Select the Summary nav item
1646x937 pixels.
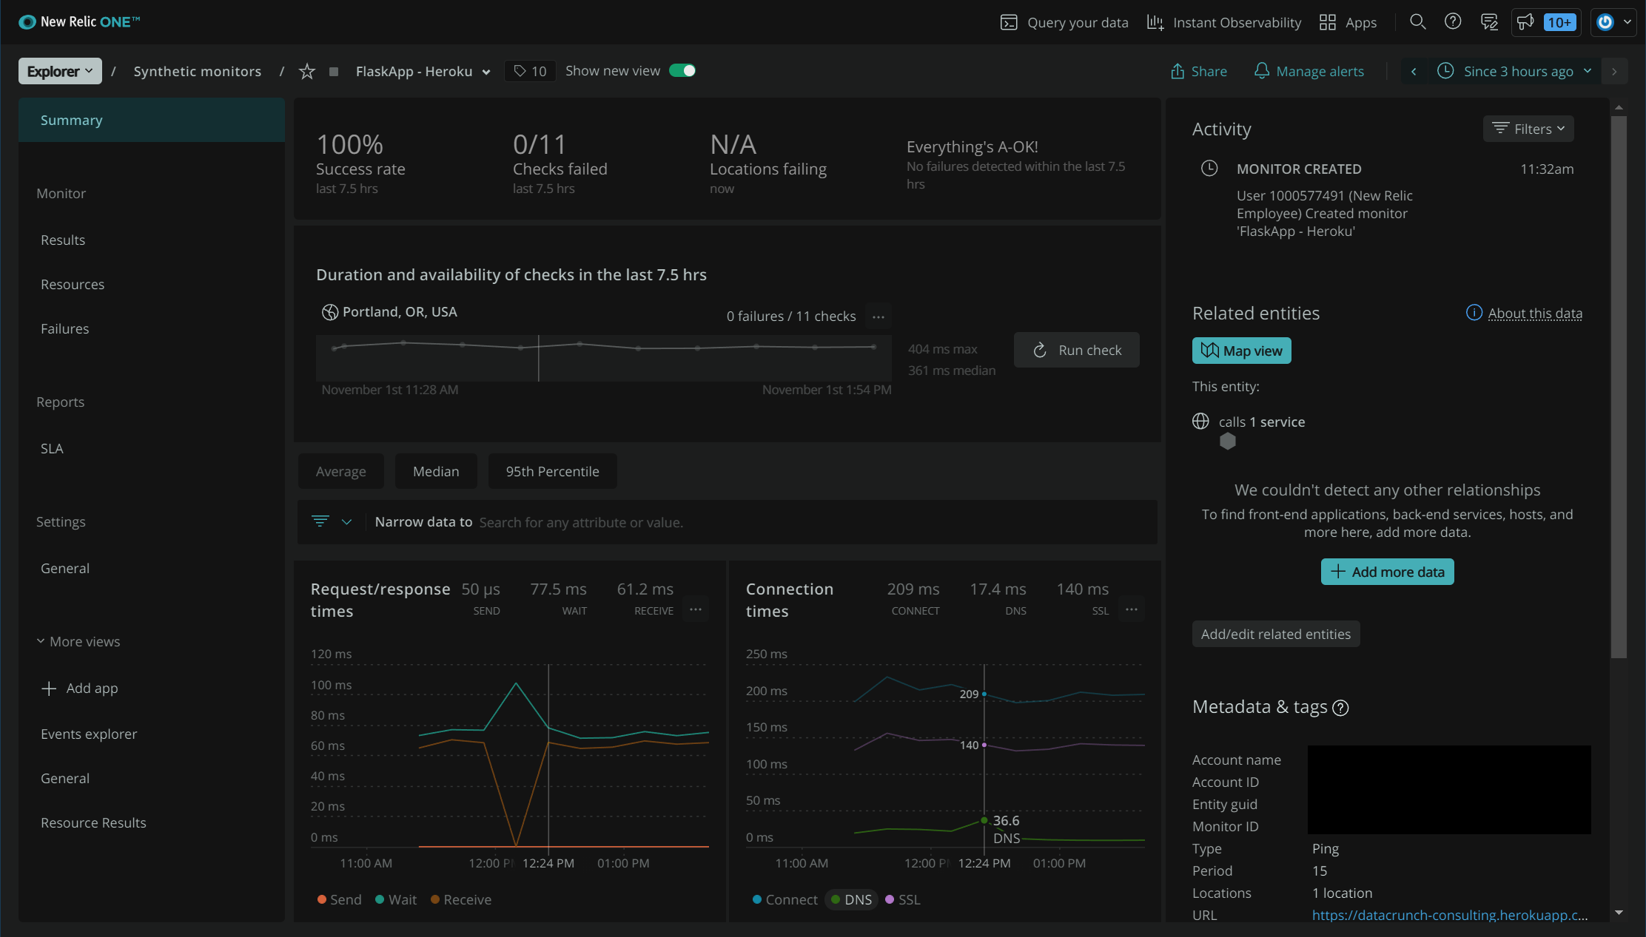[x=152, y=120]
